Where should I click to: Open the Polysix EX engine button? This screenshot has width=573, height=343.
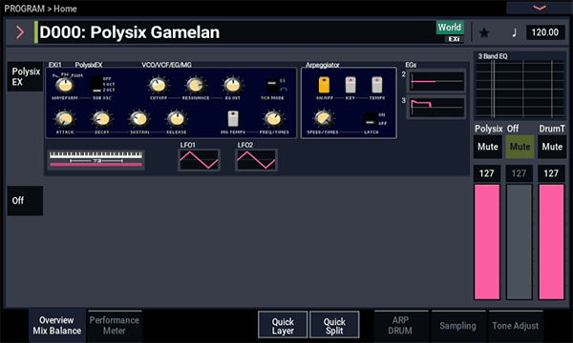(25, 76)
